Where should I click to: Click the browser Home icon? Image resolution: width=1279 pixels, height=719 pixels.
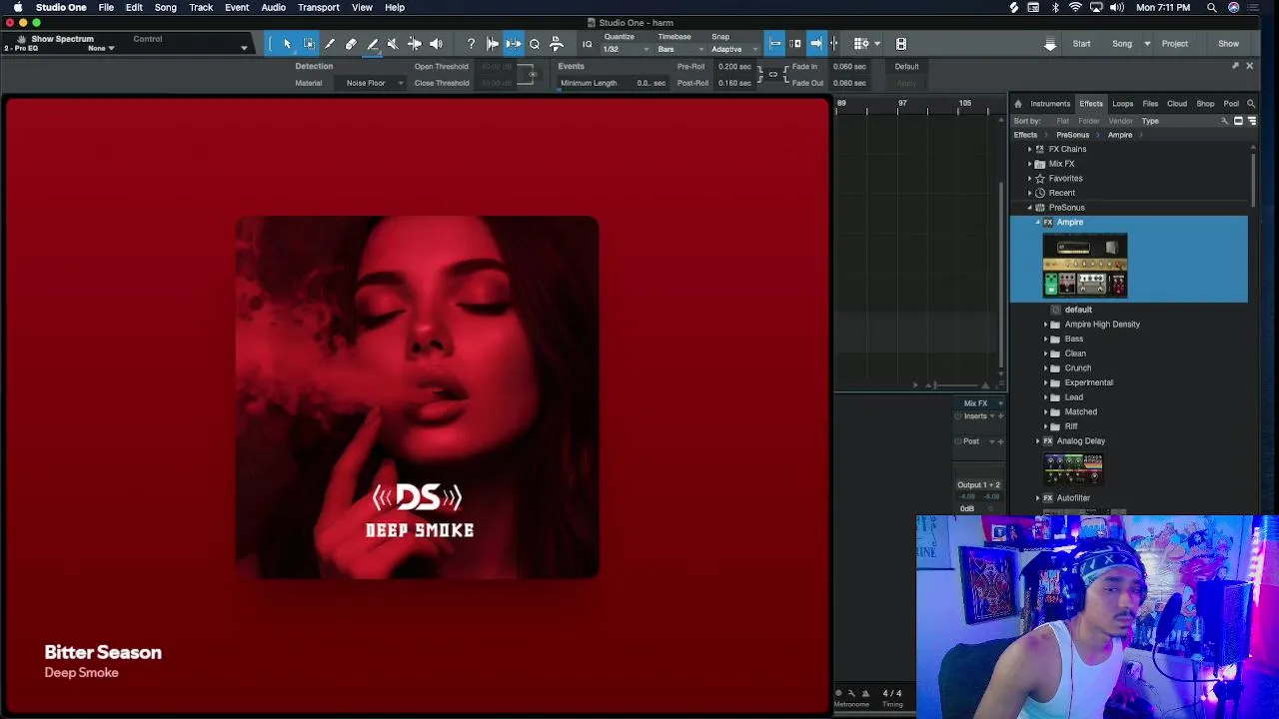tap(1017, 104)
